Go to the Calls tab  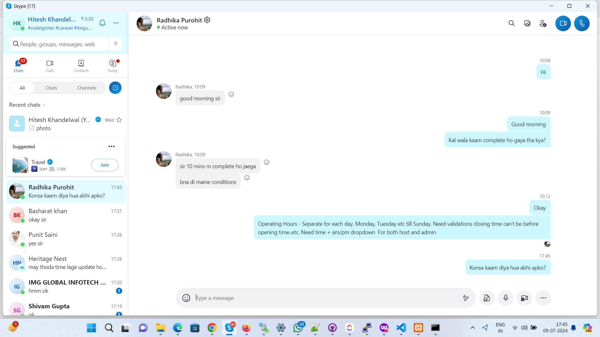[x=50, y=66]
